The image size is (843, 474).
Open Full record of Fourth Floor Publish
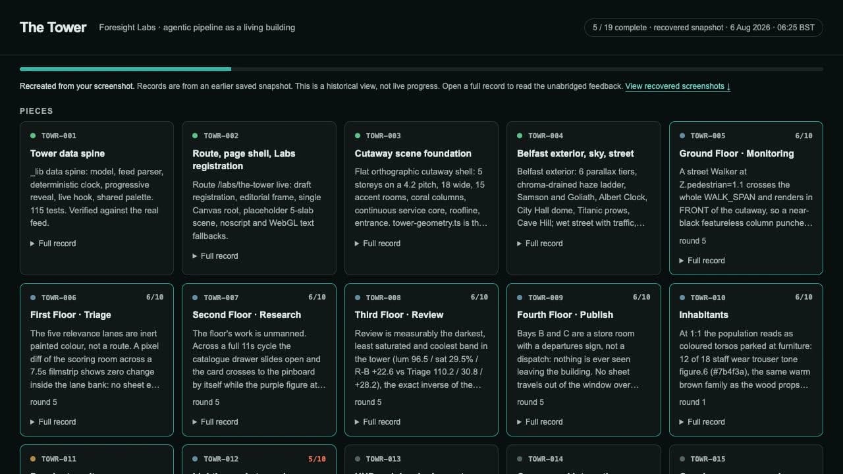540,422
